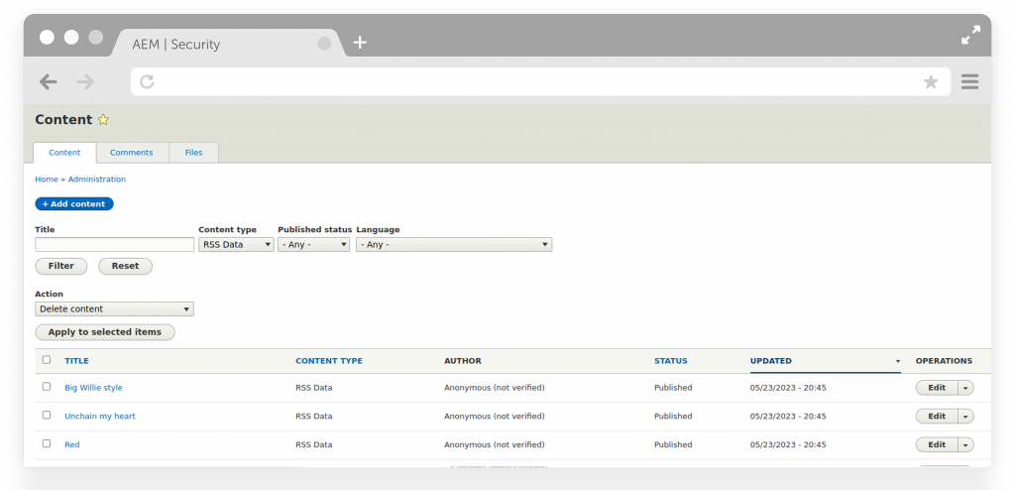
Task: Click the Add content button
Action: click(74, 204)
